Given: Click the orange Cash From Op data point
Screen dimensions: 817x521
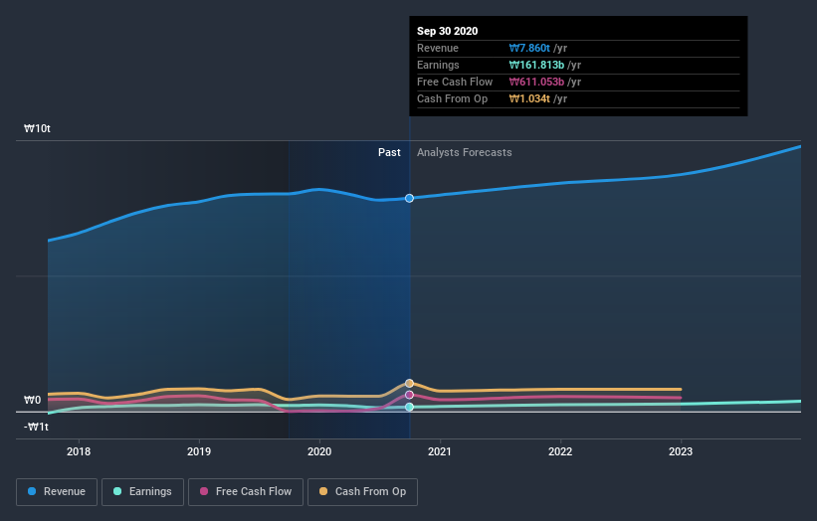Looking at the screenshot, I should coord(410,383).
